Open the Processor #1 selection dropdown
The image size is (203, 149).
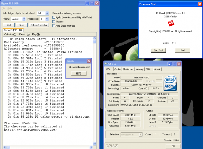(141, 134)
